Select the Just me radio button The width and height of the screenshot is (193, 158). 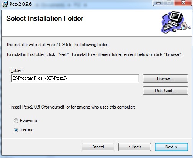pos(16,130)
